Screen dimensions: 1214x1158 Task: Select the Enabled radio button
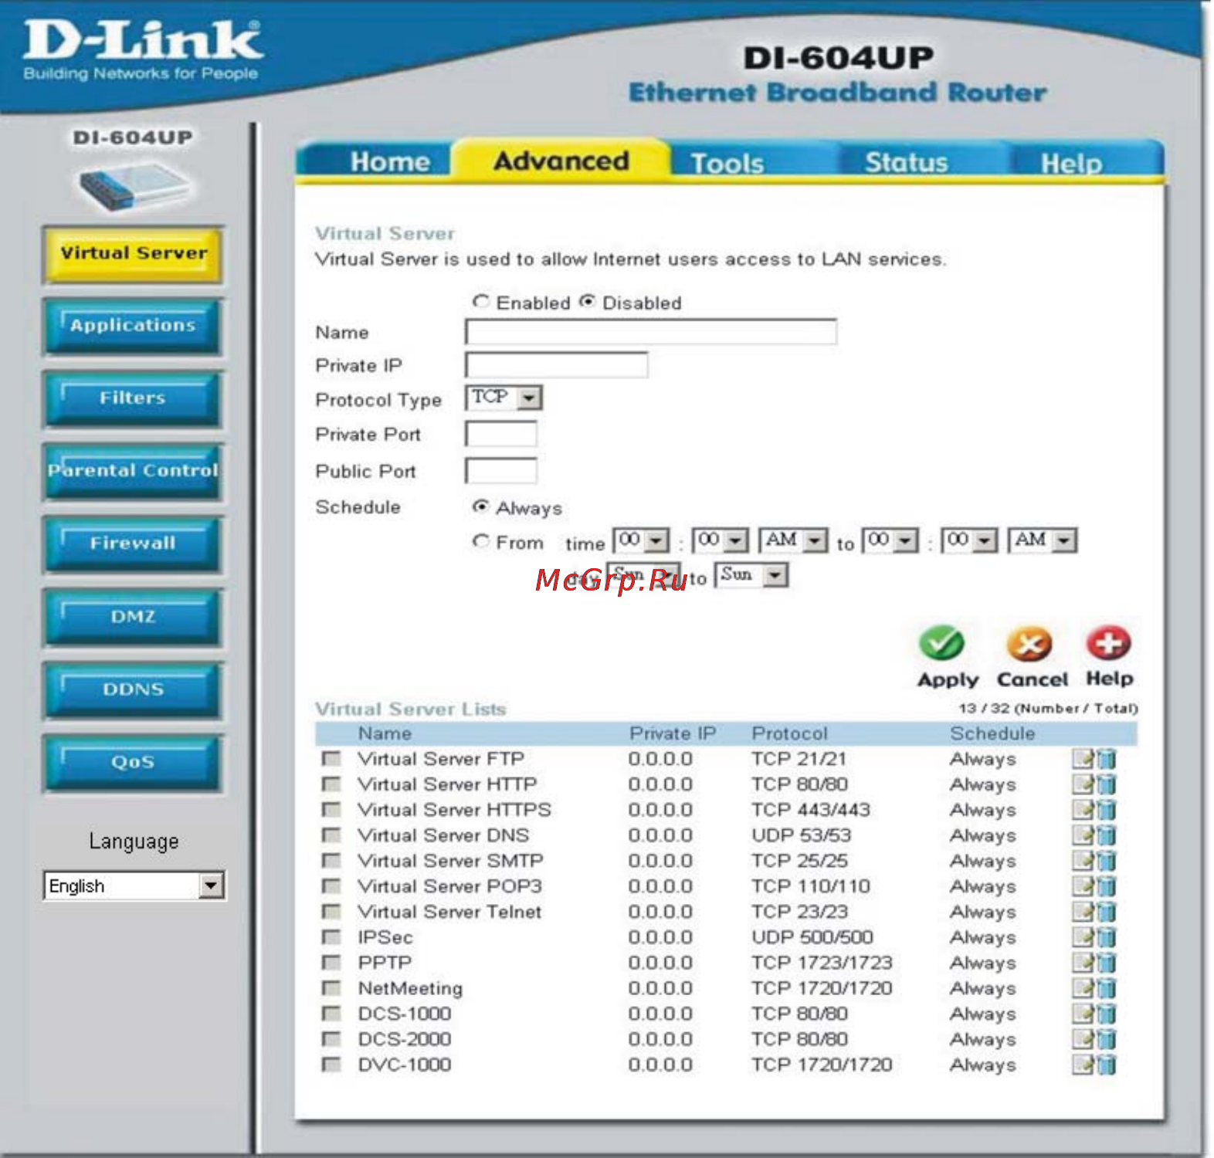click(x=481, y=302)
